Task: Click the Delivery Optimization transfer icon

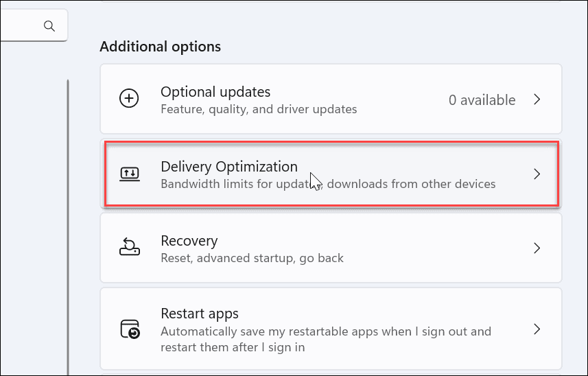Action: [x=128, y=174]
